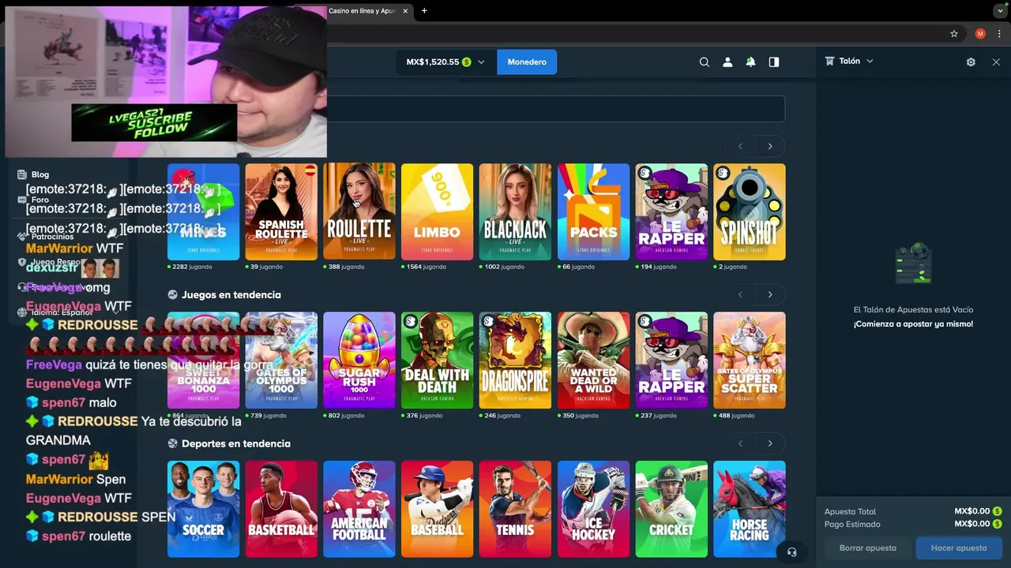Next arrow for Juegos en tendencia
1011x568 pixels.
770,294
